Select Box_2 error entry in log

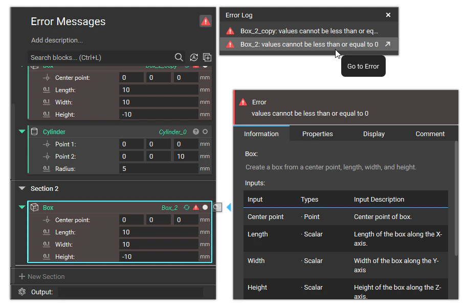point(308,44)
